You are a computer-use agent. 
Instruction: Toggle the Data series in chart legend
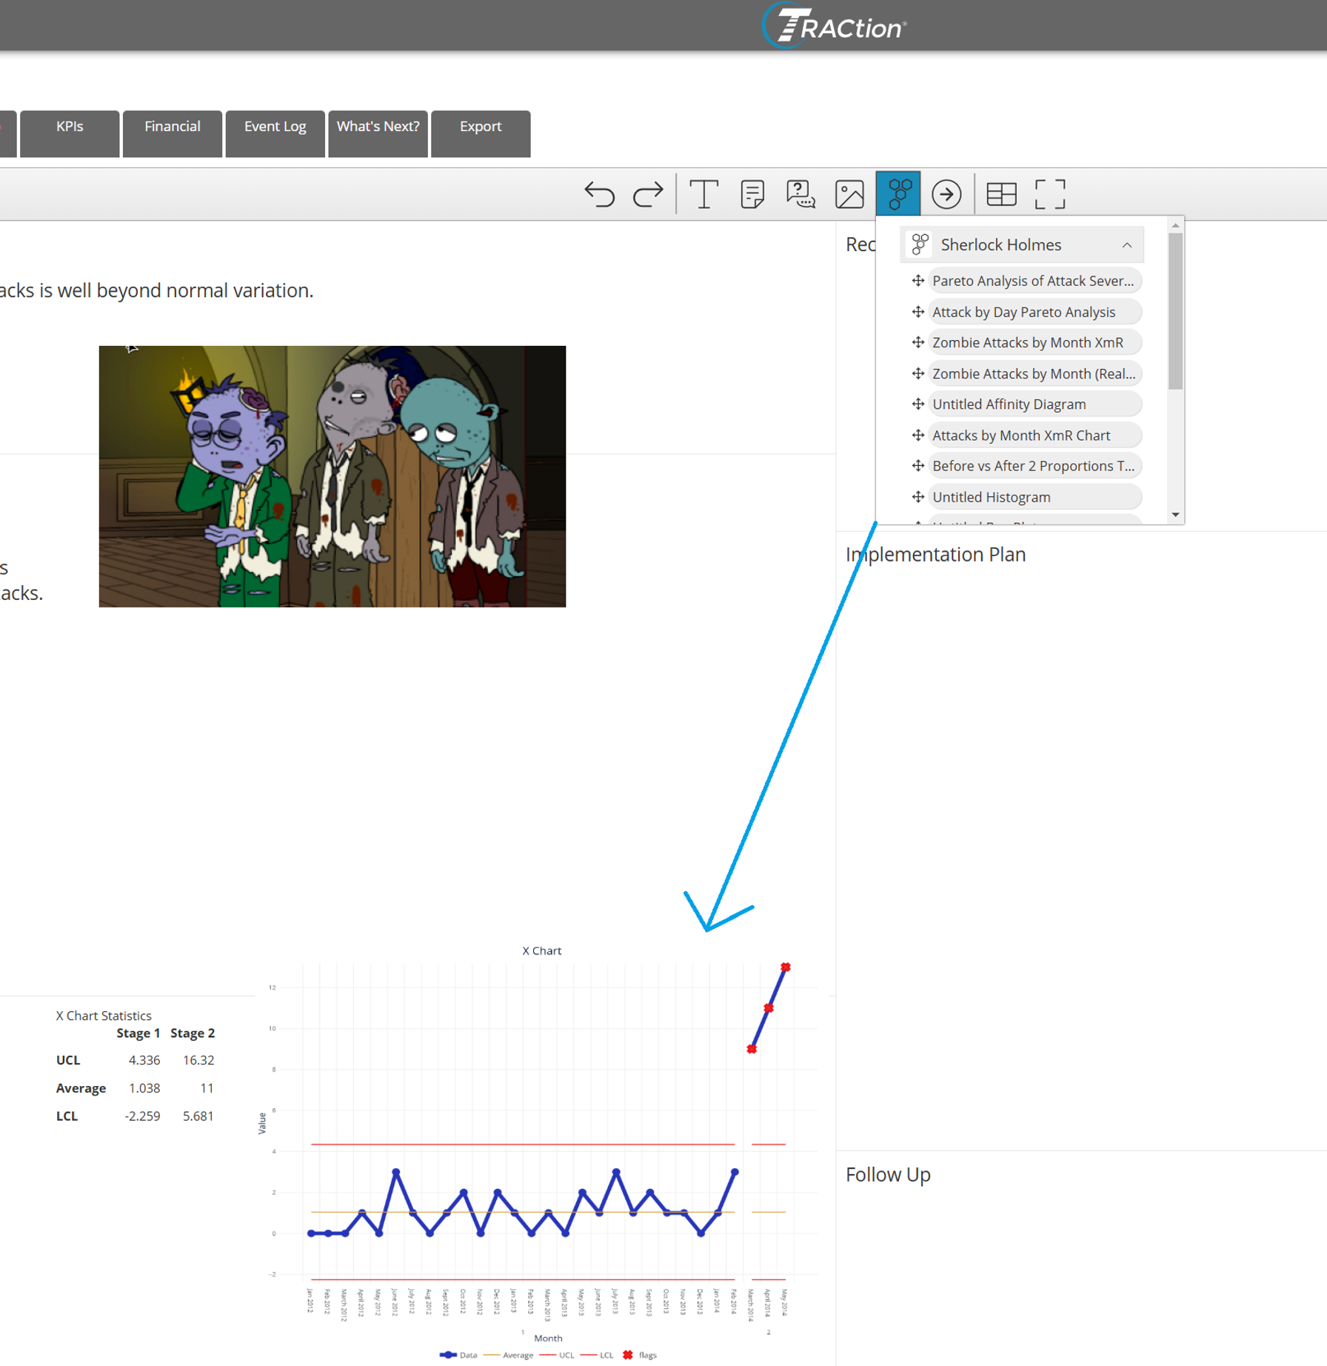[x=458, y=1355]
